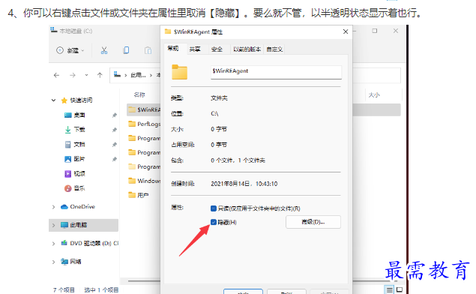Expand the Network (网络) node
476x294 pixels.
(54, 262)
